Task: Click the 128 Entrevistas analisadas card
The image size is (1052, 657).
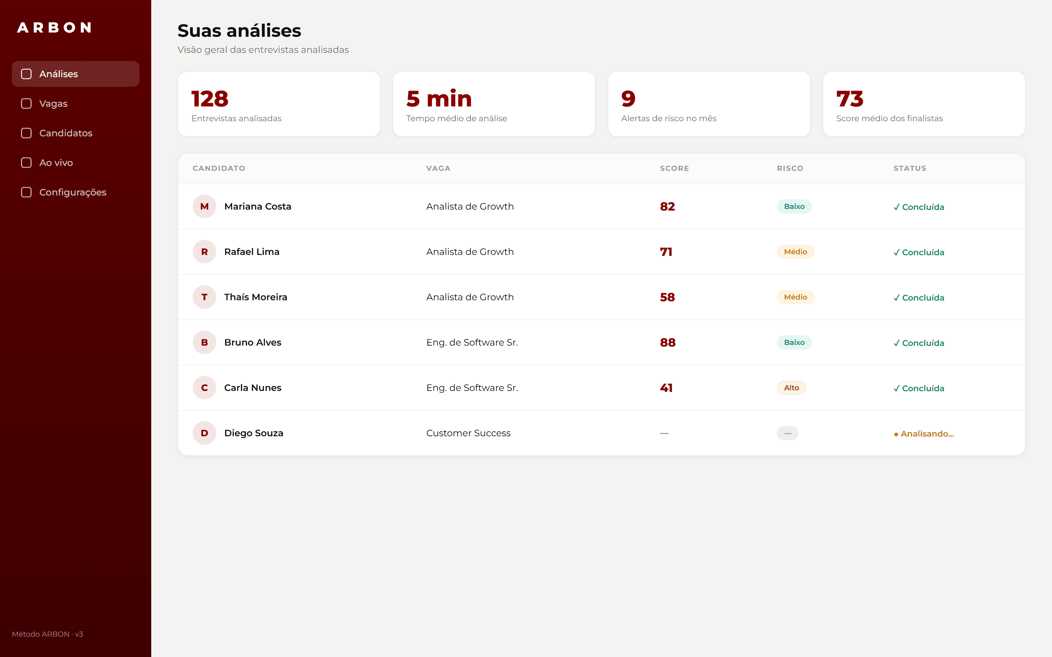Action: 279,104
